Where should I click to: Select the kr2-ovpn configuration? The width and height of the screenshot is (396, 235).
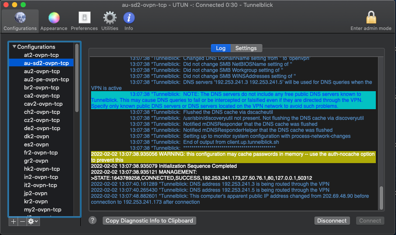41,201
